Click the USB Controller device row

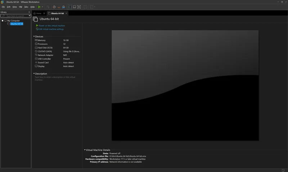pyautogui.click(x=58, y=59)
